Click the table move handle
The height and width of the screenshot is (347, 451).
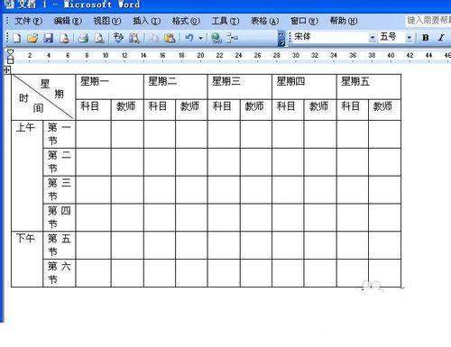[x=7, y=70]
